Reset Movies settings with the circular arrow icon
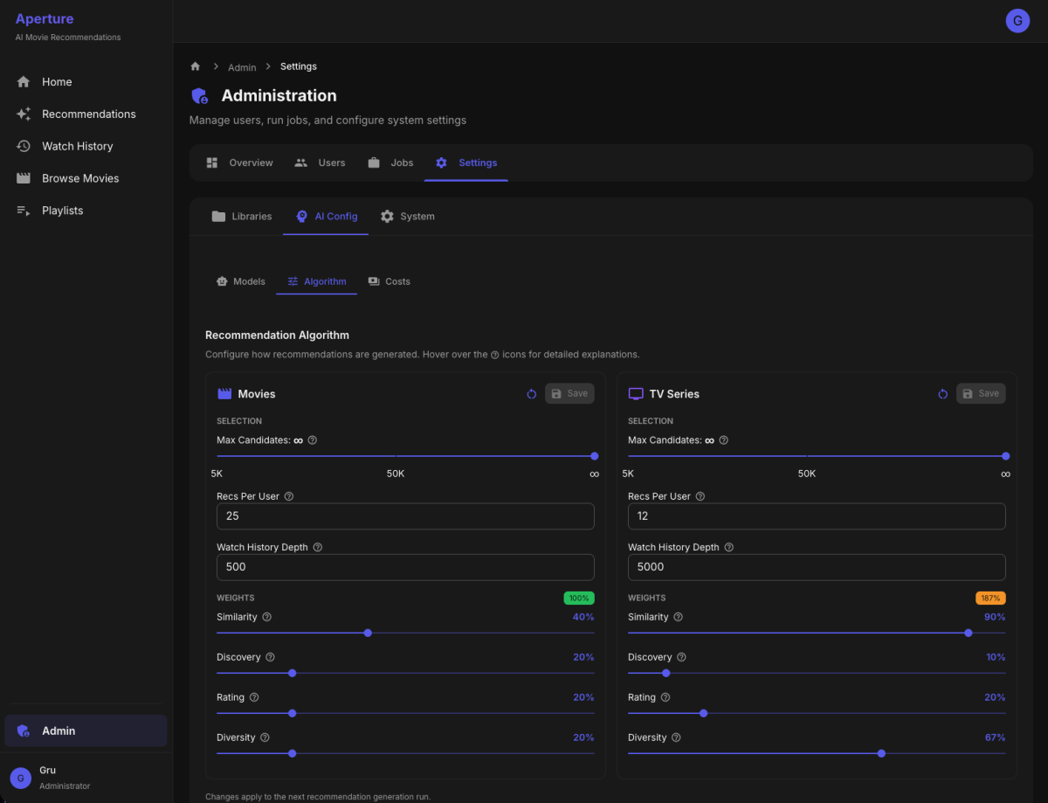This screenshot has width=1048, height=803. 531,394
